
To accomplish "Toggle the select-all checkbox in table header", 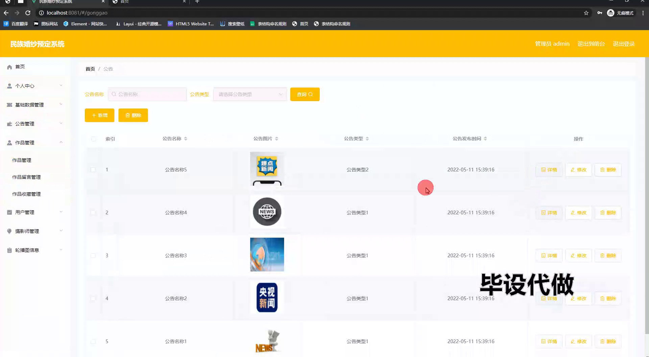I will pyautogui.click(x=94, y=139).
